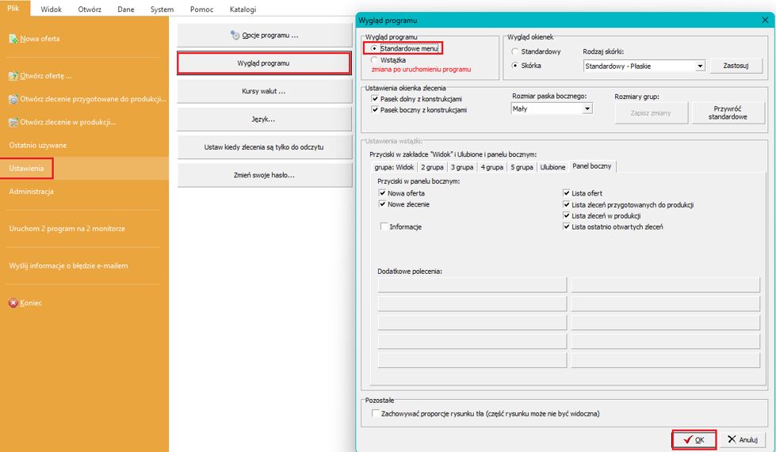Open Rozmiar paska bocznego dropdown
The height and width of the screenshot is (452, 776).
587,109
